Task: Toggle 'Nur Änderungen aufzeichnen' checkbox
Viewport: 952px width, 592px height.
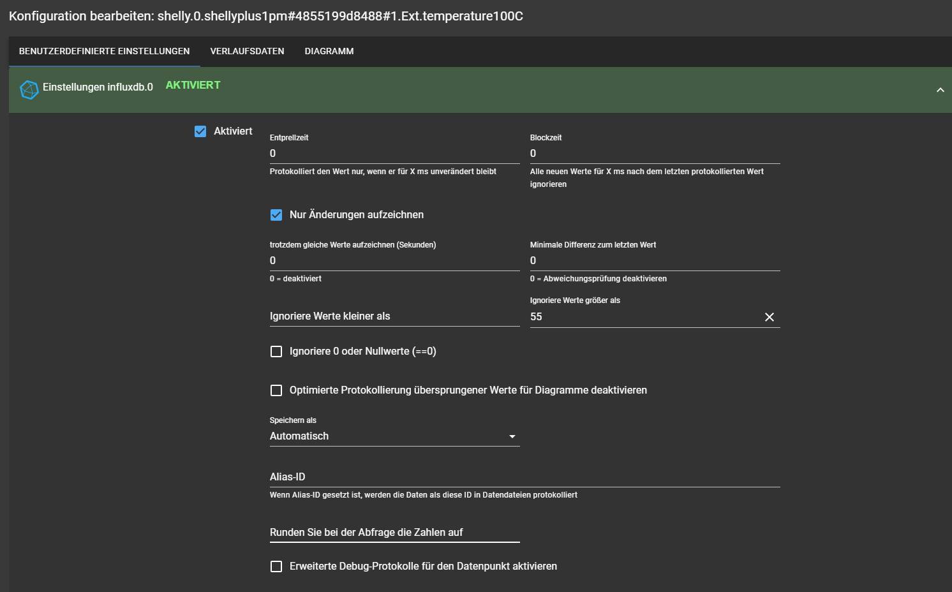Action: (276, 215)
